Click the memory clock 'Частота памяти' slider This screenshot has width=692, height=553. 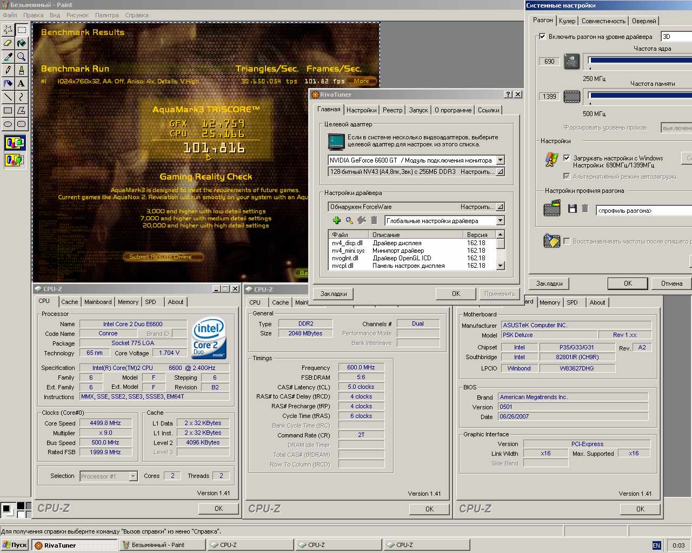(640, 96)
